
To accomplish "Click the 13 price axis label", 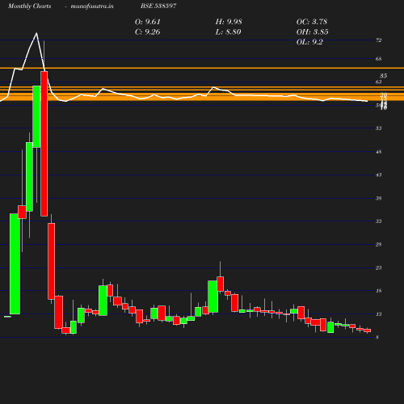I will coord(379,314).
